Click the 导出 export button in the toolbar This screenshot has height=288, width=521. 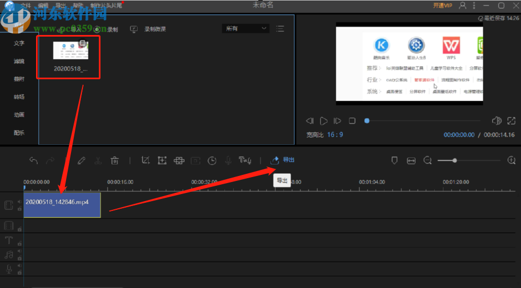click(283, 160)
